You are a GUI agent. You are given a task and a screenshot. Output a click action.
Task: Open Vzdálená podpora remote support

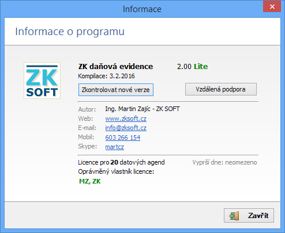click(x=221, y=89)
